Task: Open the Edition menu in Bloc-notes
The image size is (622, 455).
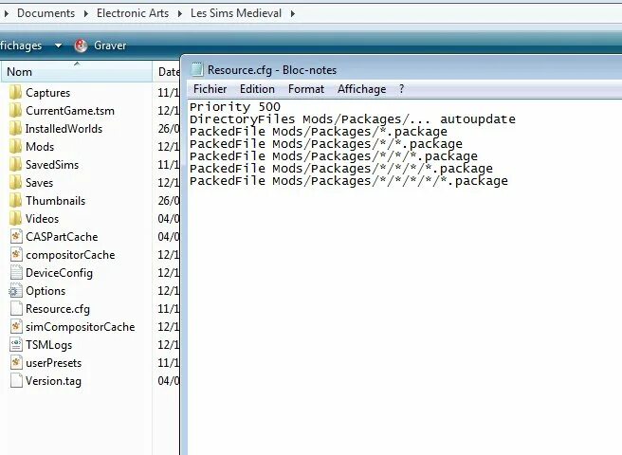Action: 257,89
